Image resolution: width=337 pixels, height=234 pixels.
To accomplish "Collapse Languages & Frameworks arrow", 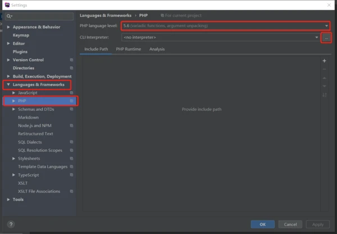I will click(8, 84).
